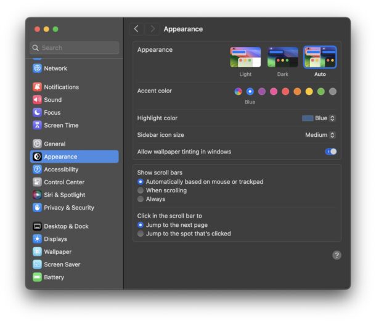The height and width of the screenshot is (323, 376).
Task: Open Wallpaper settings label
Action: [x=58, y=251]
